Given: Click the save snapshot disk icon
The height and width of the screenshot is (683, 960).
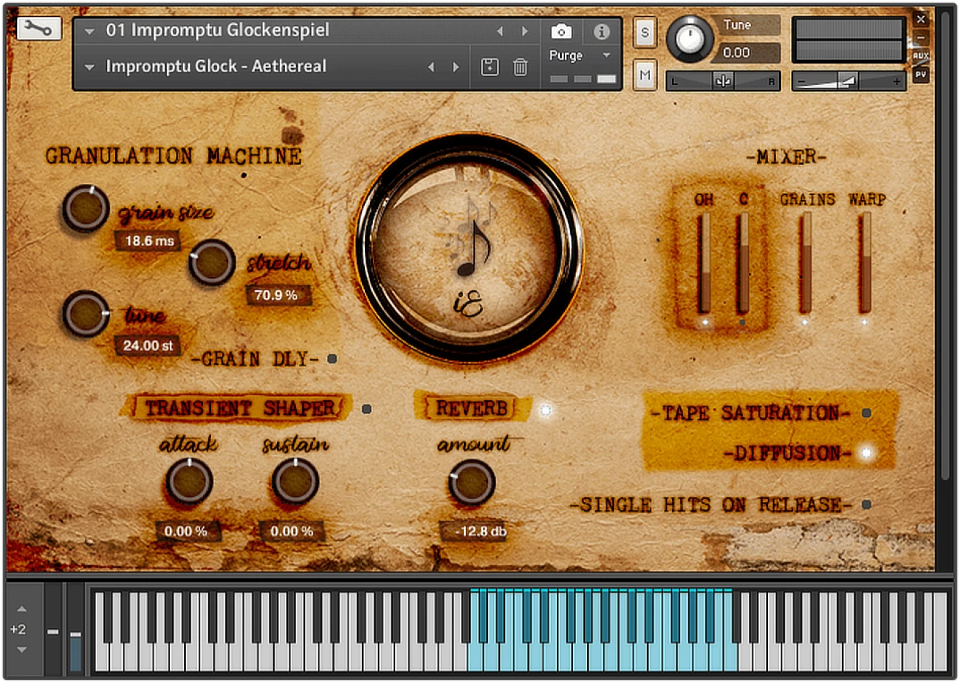Looking at the screenshot, I should point(489,66).
